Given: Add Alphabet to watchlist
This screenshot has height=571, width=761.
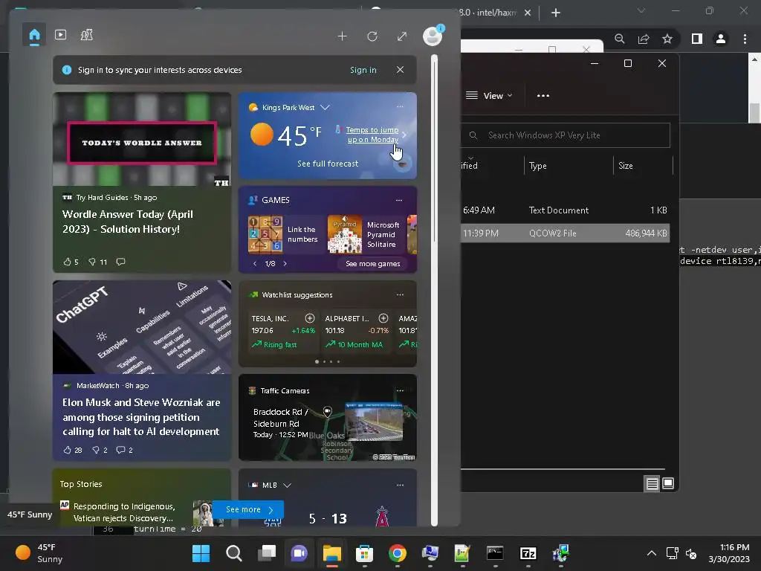Looking at the screenshot, I should point(383,318).
